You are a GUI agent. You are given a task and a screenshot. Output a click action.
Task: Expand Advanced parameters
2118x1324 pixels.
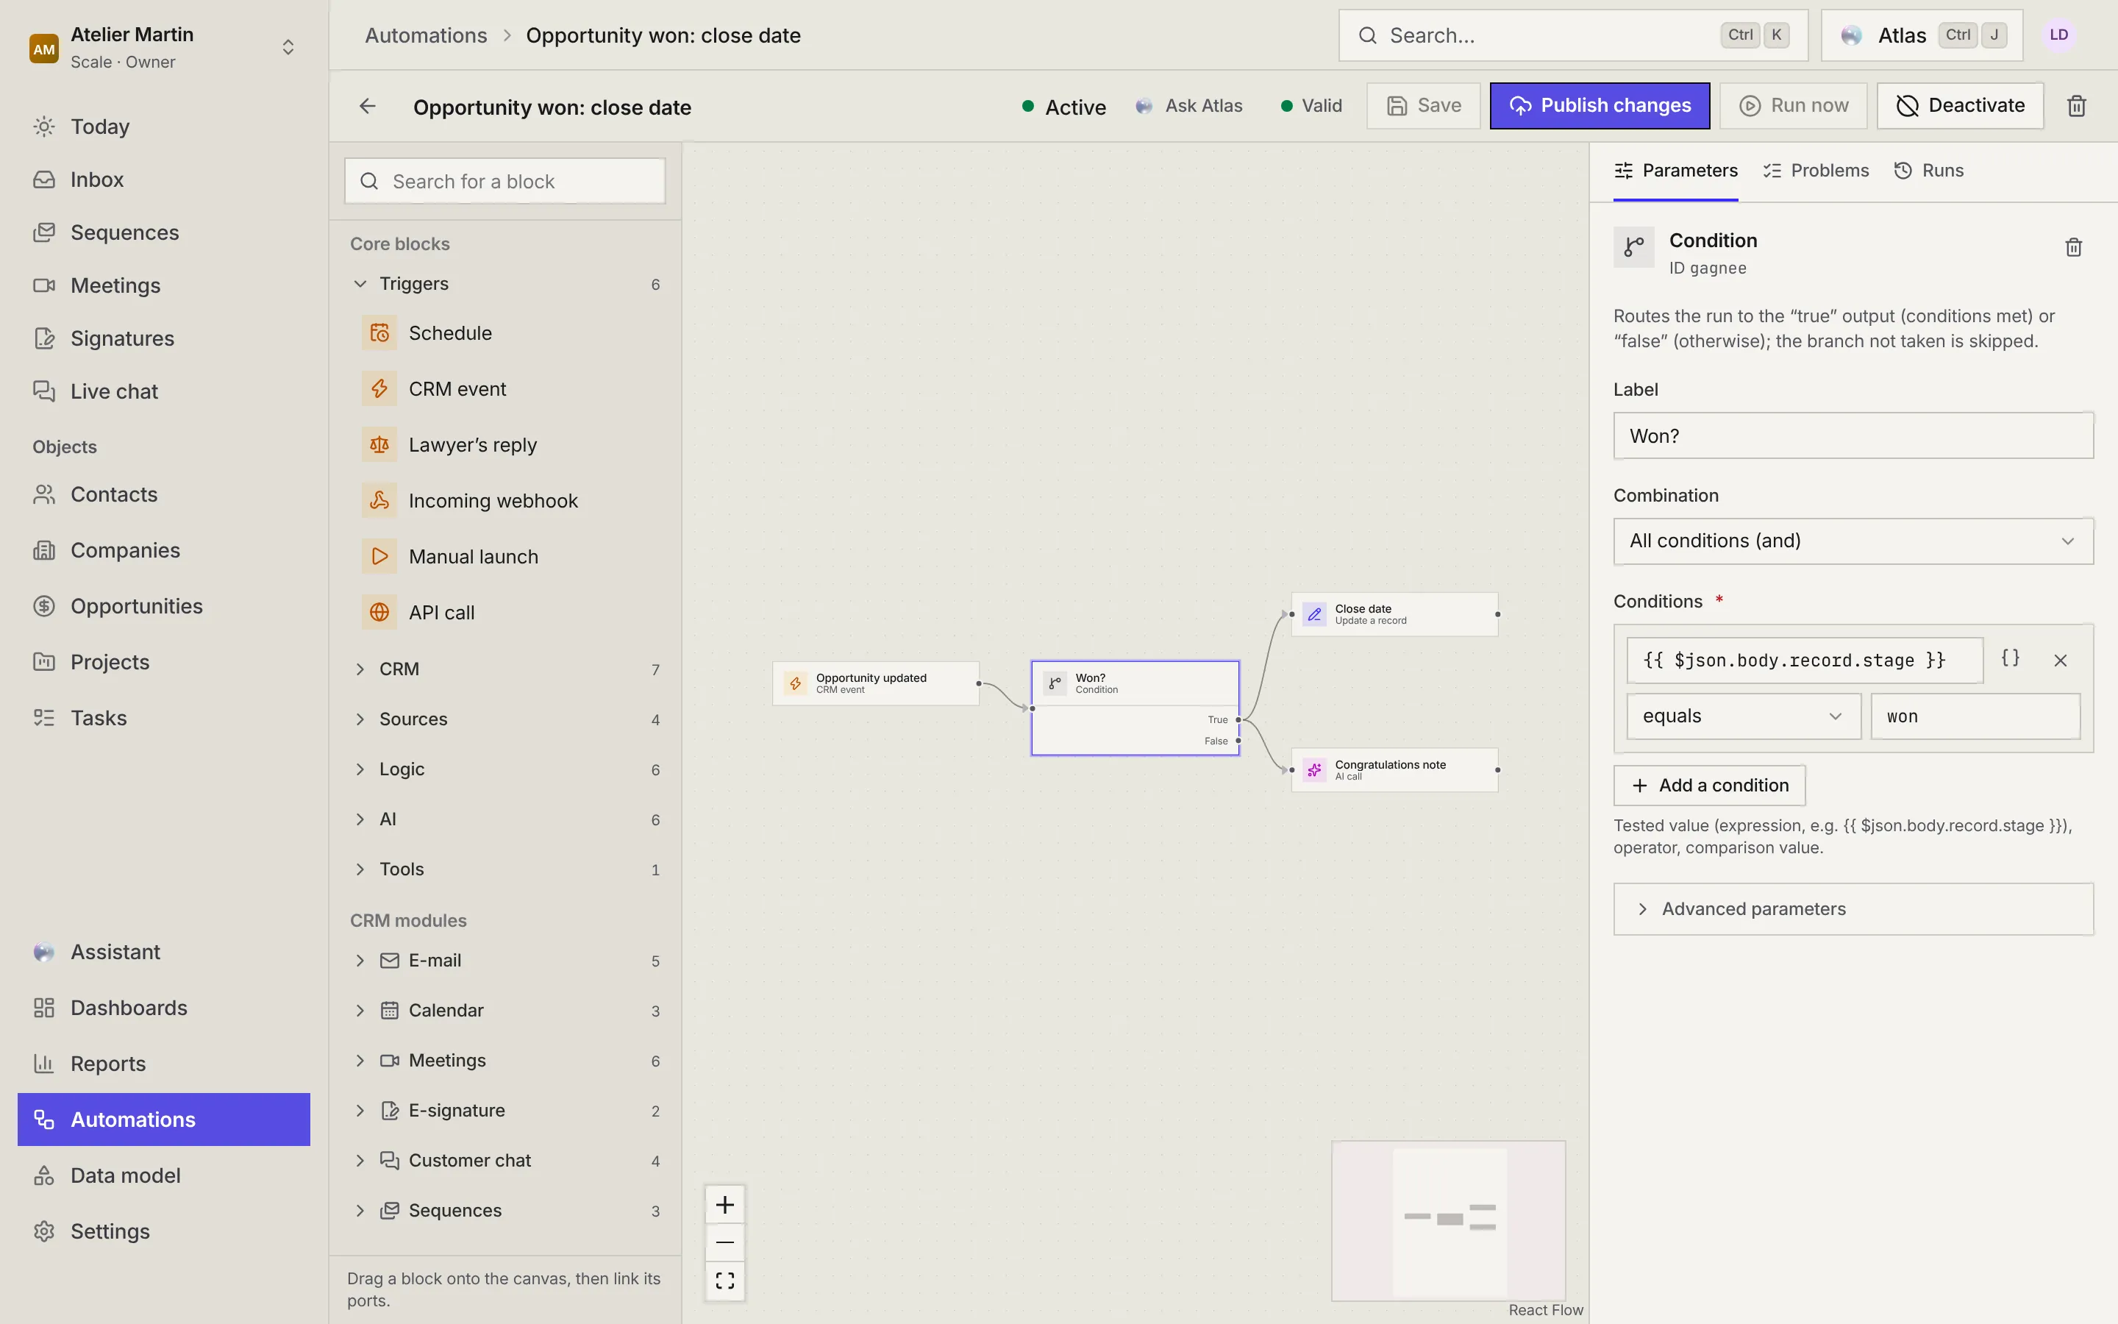coord(1853,909)
